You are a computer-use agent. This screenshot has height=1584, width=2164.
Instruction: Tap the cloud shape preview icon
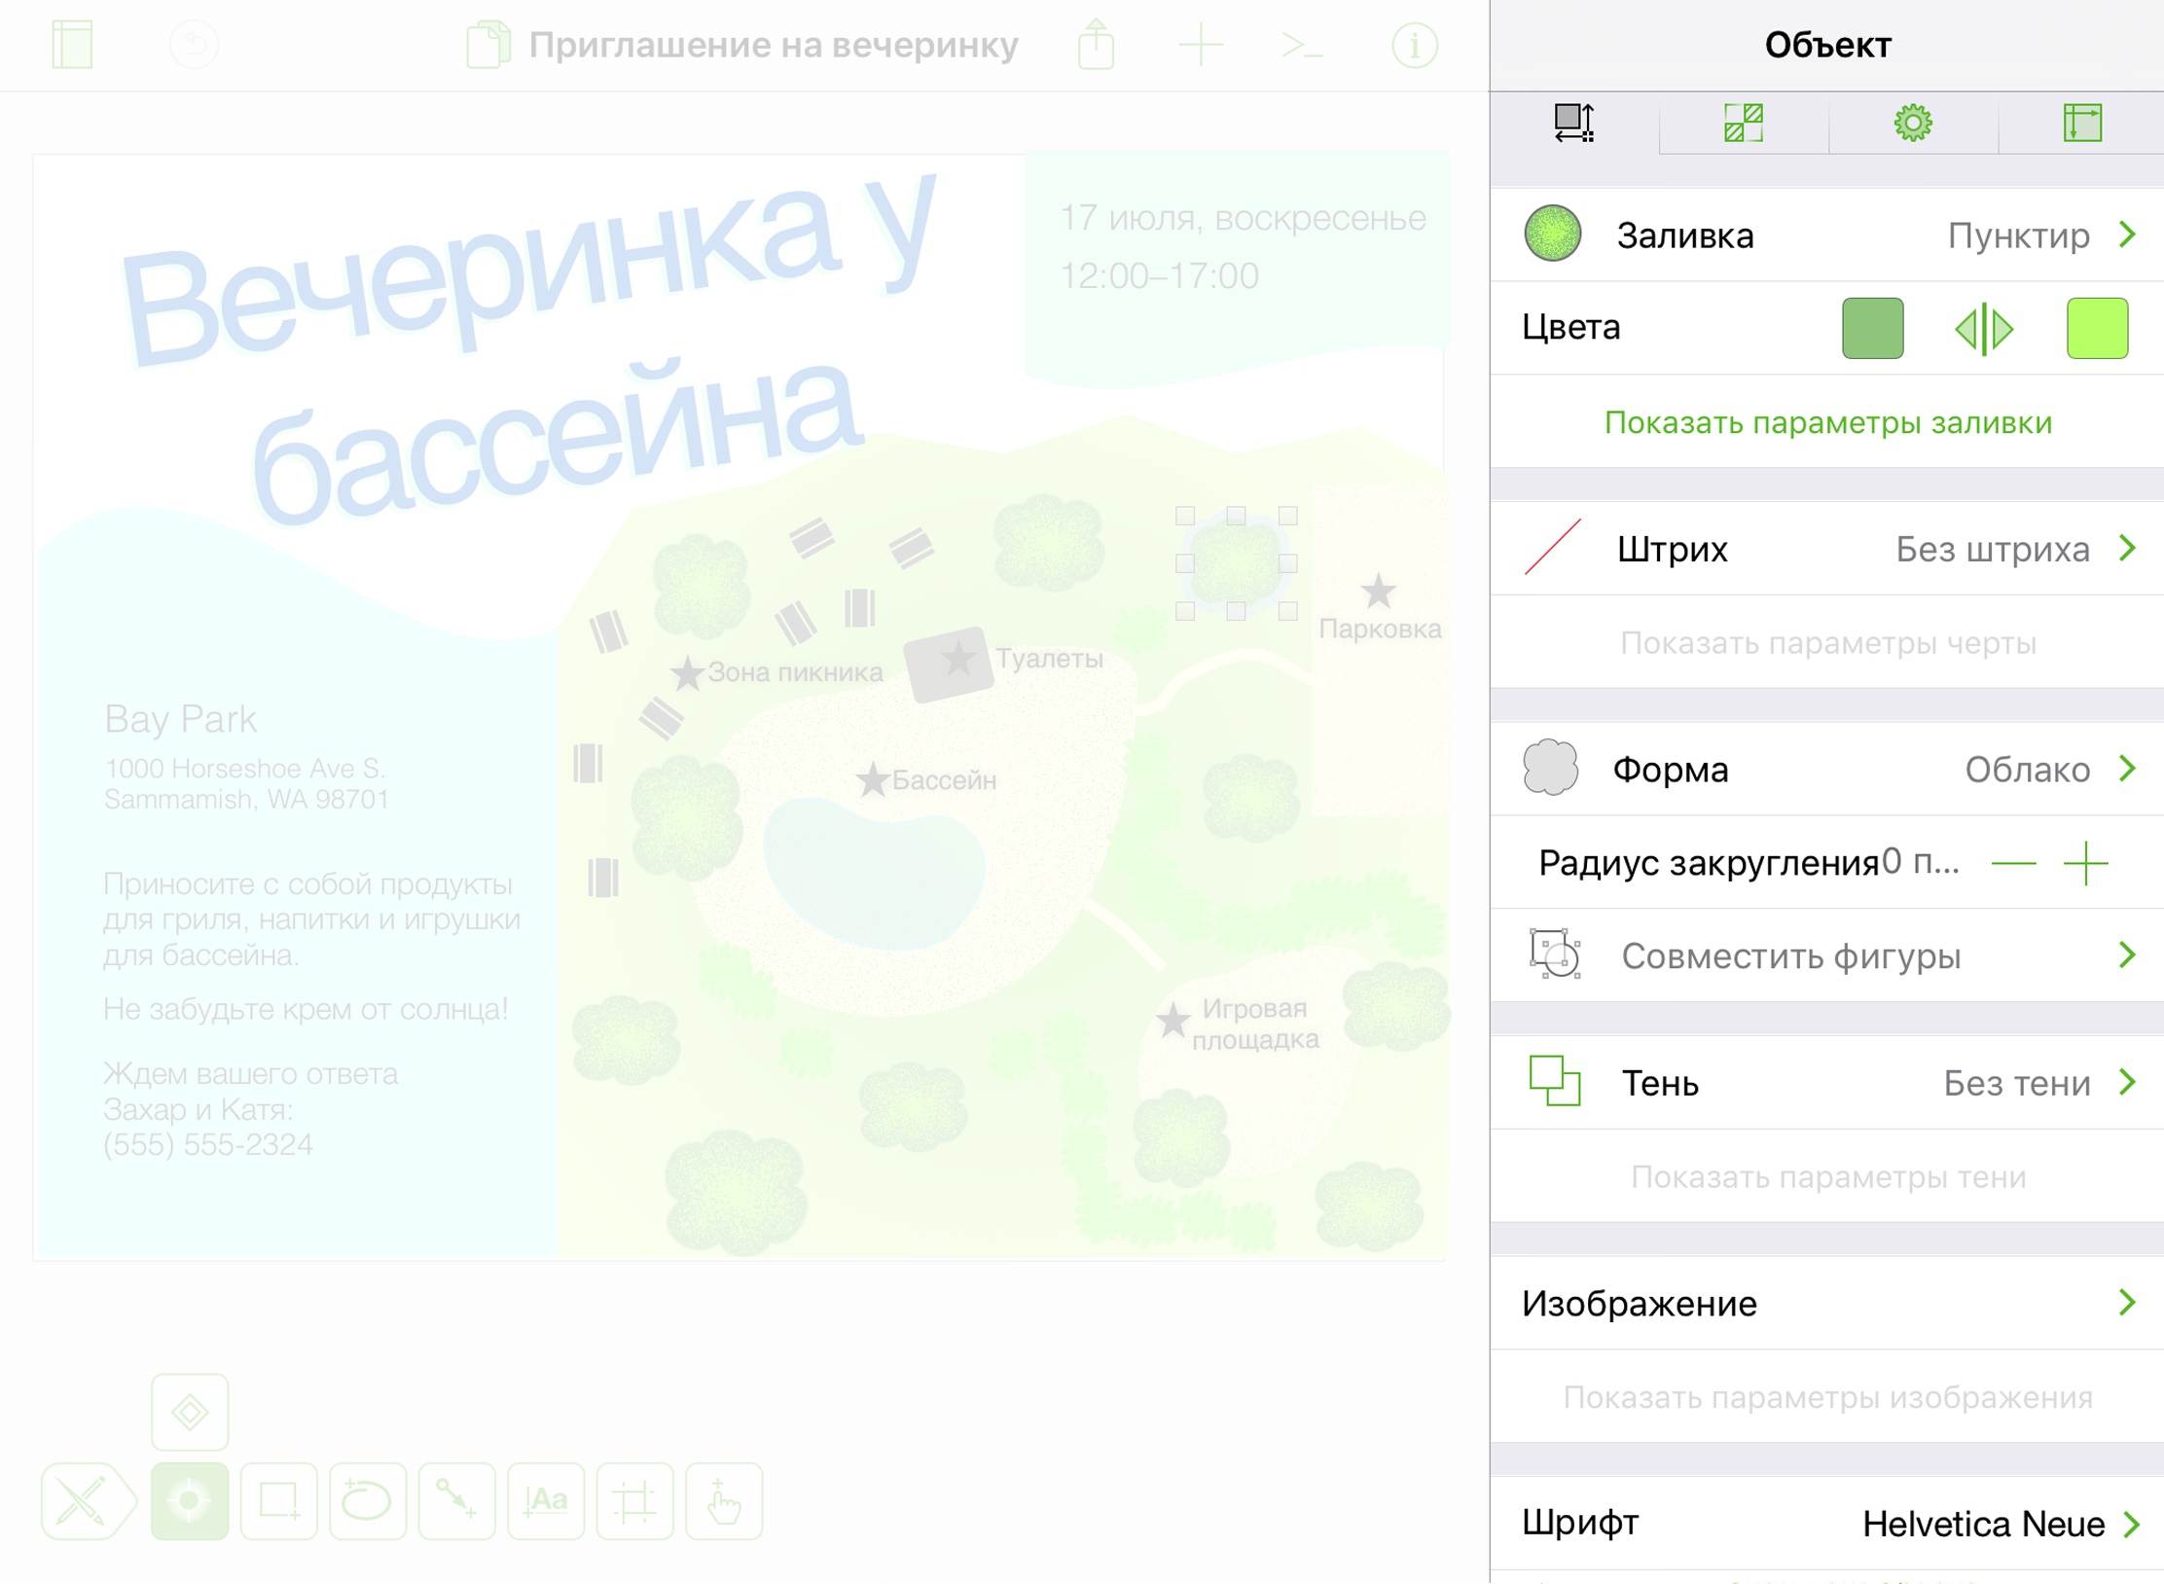[1550, 768]
